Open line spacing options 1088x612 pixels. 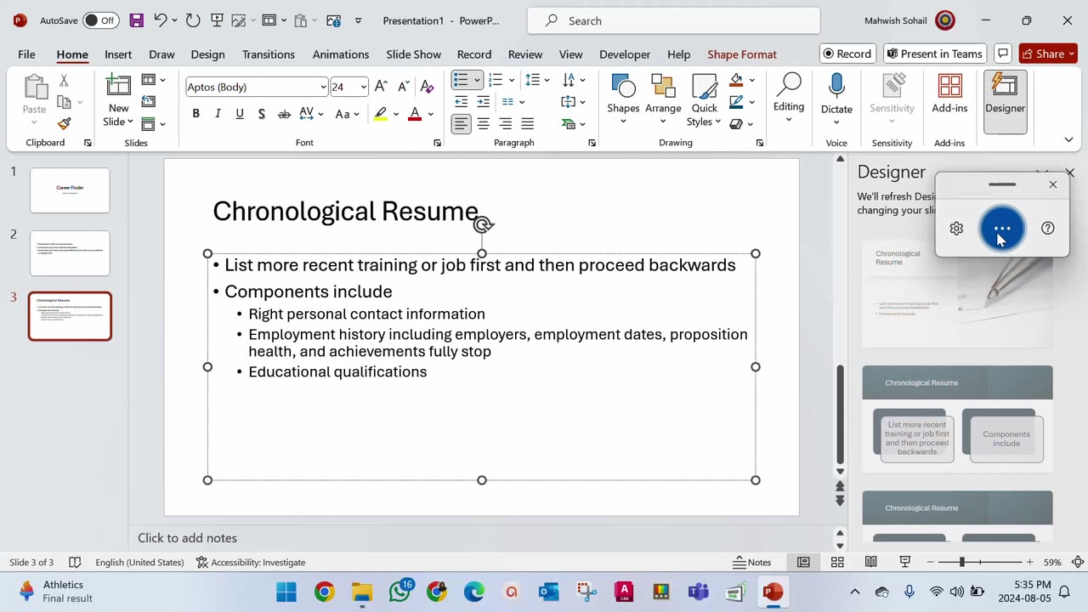(538, 80)
